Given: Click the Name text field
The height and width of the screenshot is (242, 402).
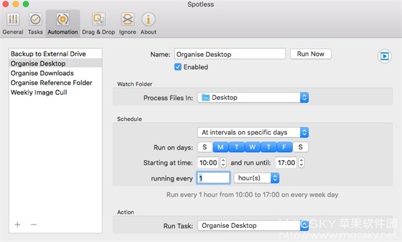Looking at the screenshot, I should pos(230,54).
